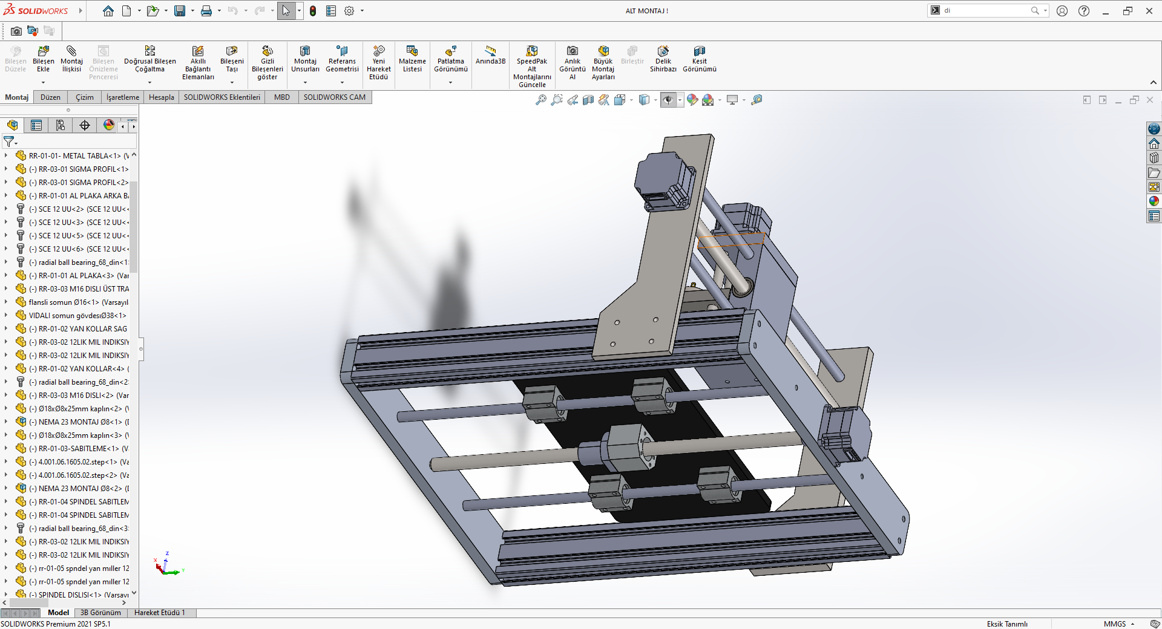This screenshot has width=1162, height=629.
Task: Expand NEMA 23 MONTAJ Ø8<1> node
Action: (6, 422)
